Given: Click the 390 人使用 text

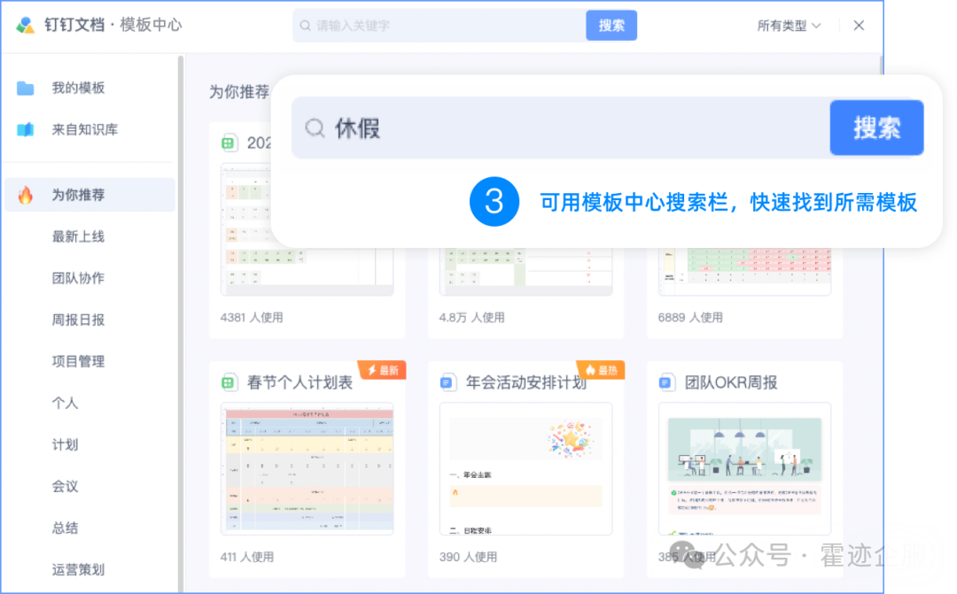Looking at the screenshot, I should pyautogui.click(x=468, y=557).
